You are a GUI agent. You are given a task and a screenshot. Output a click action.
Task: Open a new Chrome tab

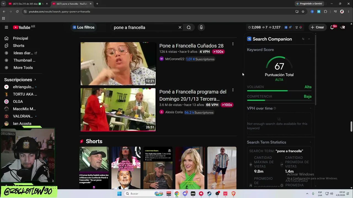pyautogui.click(x=97, y=4)
